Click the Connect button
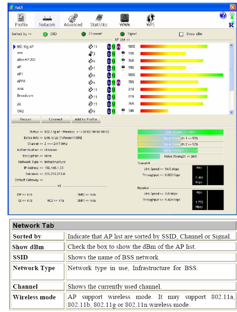Viewport: 237px width, 312px height. click(x=56, y=119)
